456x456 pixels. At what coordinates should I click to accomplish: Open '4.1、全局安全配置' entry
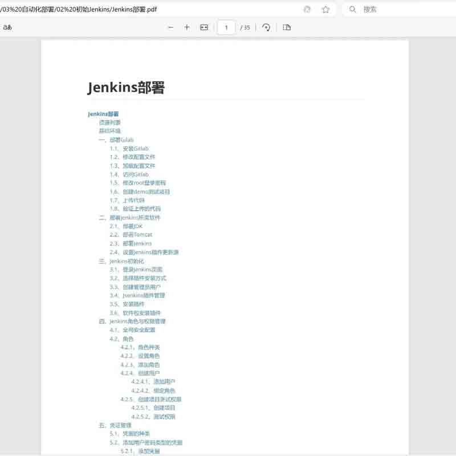pyautogui.click(x=132, y=330)
